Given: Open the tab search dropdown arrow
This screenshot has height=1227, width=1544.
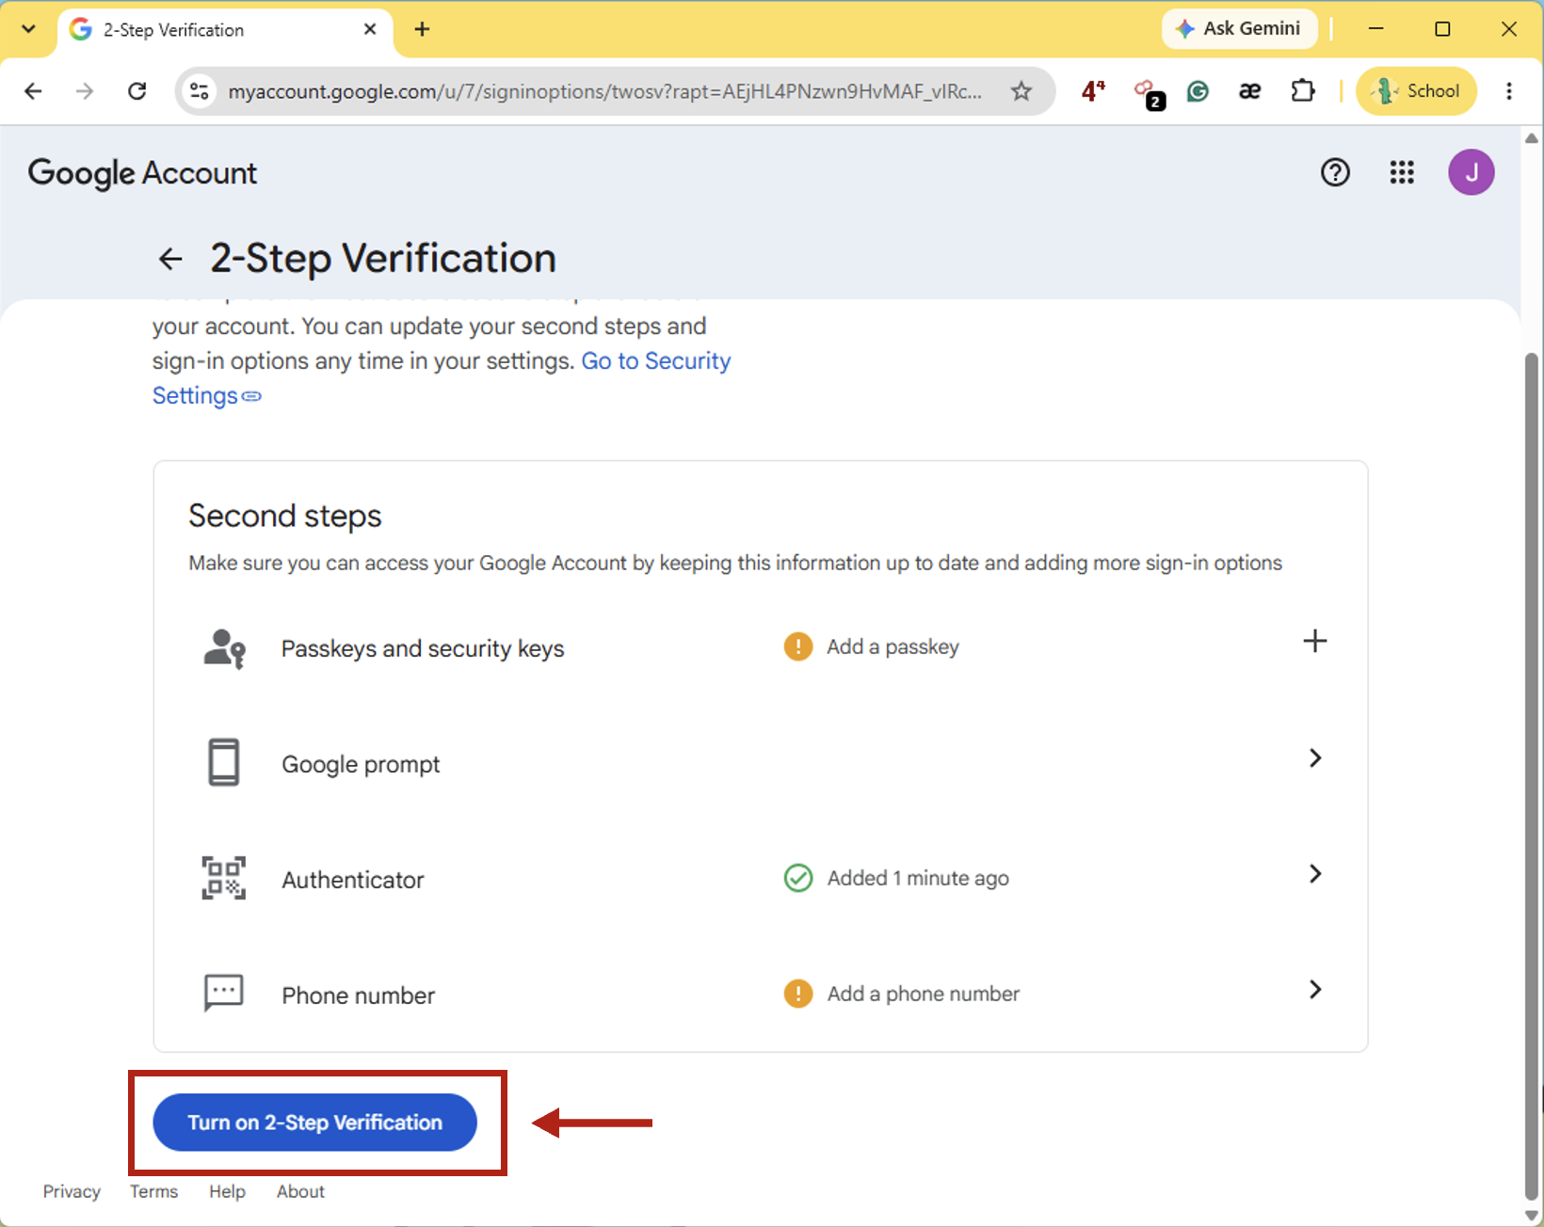Looking at the screenshot, I should coord(29,29).
